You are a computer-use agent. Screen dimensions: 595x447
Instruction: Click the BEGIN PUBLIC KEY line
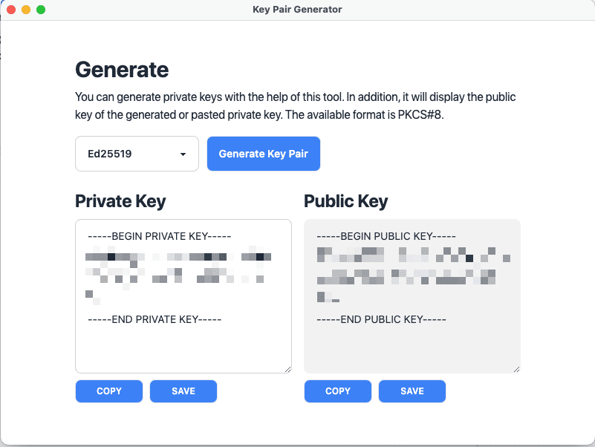pyautogui.click(x=386, y=236)
